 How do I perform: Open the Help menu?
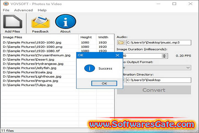tap(42, 10)
